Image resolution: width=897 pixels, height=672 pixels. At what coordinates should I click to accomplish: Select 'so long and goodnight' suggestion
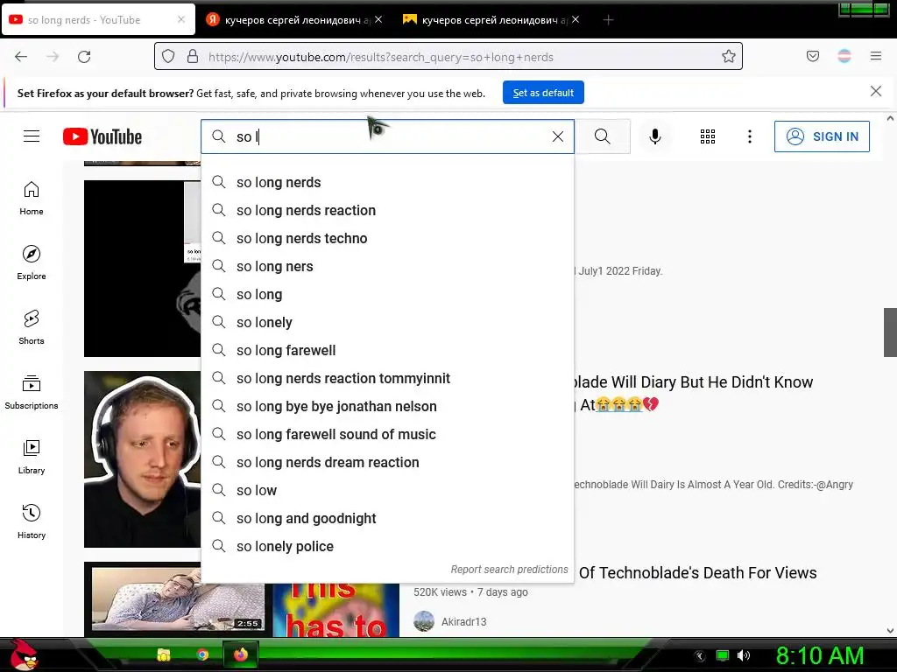[x=387, y=518]
